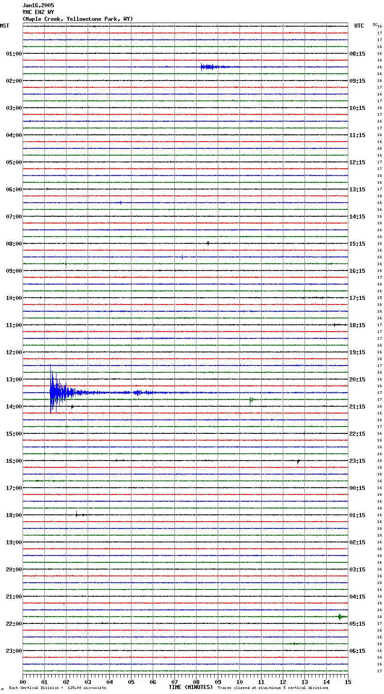Image resolution: width=384 pixels, height=694 pixels.
Task: Select the 03:00 MST time label
Action: (14, 108)
